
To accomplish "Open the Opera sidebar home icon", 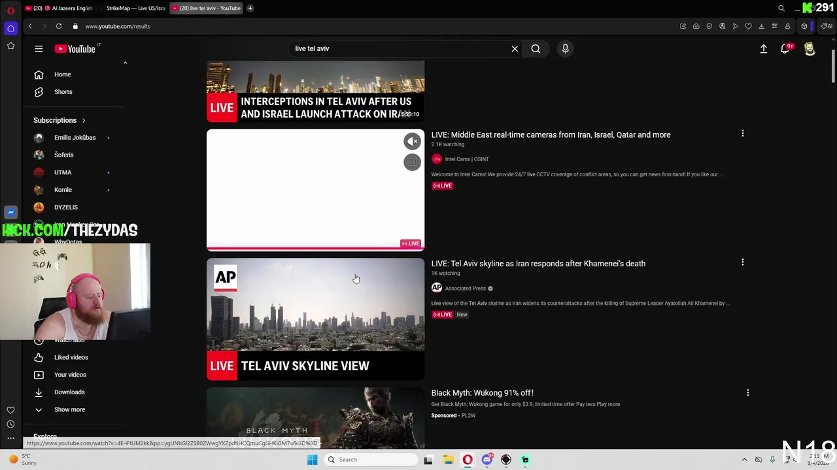I will 10,28.
